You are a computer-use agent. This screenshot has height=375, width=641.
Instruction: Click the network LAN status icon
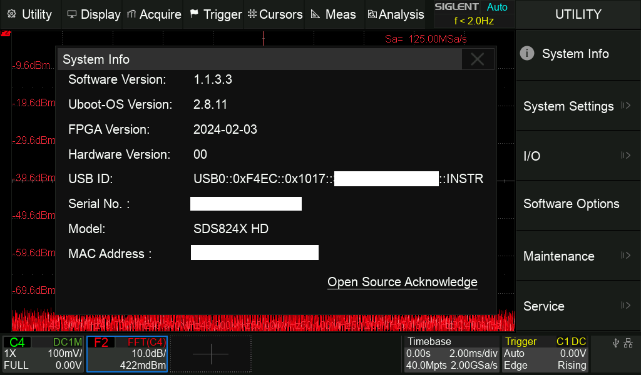coord(628,343)
